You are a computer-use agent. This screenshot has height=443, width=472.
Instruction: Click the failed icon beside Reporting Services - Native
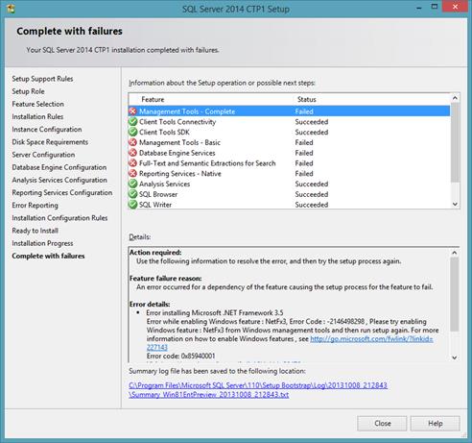point(132,173)
